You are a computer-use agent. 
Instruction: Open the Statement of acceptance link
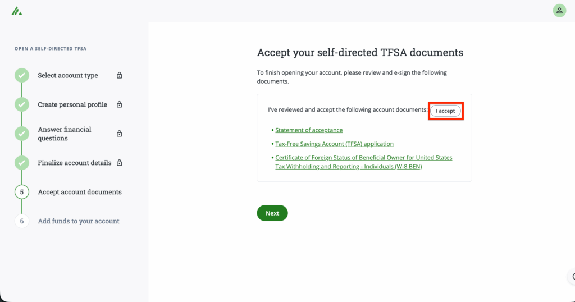(x=309, y=130)
